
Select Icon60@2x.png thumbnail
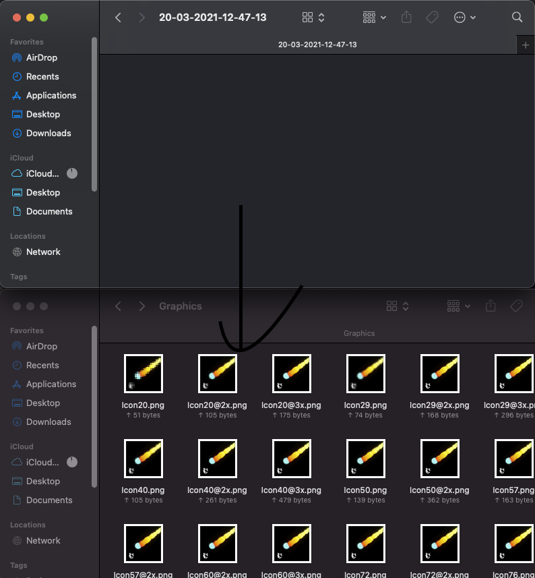(217, 544)
